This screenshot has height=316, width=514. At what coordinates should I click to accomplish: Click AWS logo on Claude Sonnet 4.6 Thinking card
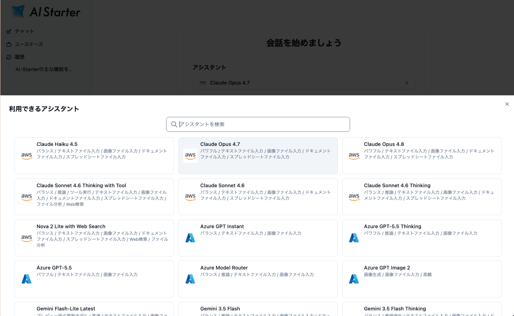354,197
